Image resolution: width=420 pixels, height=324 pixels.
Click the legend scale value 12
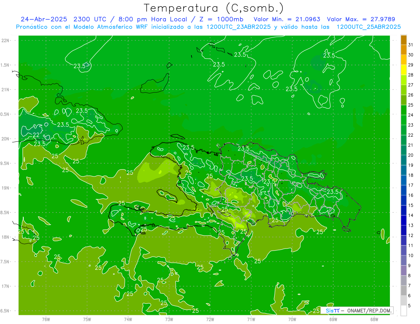411,235
